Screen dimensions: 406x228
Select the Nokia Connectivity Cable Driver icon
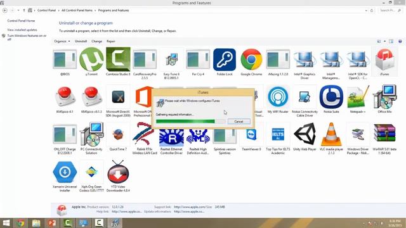[x=304, y=97]
